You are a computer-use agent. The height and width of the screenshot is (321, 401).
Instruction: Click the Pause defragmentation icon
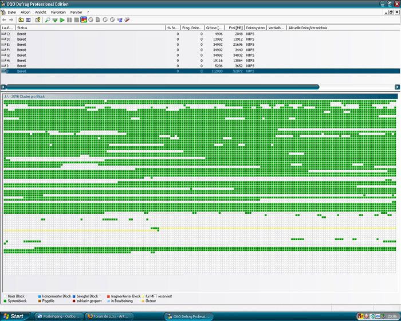(69, 19)
